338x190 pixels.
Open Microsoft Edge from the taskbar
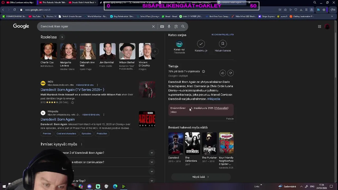click(x=115, y=187)
